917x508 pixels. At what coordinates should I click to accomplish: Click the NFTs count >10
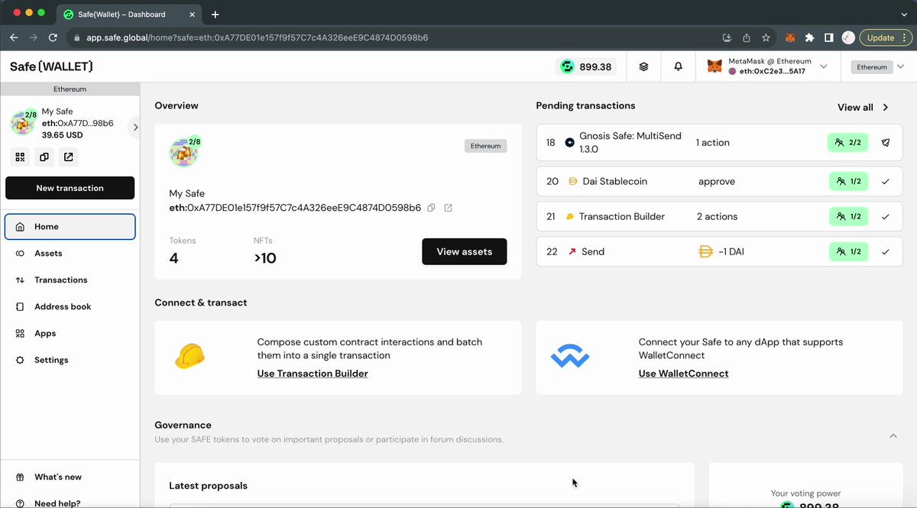click(265, 258)
